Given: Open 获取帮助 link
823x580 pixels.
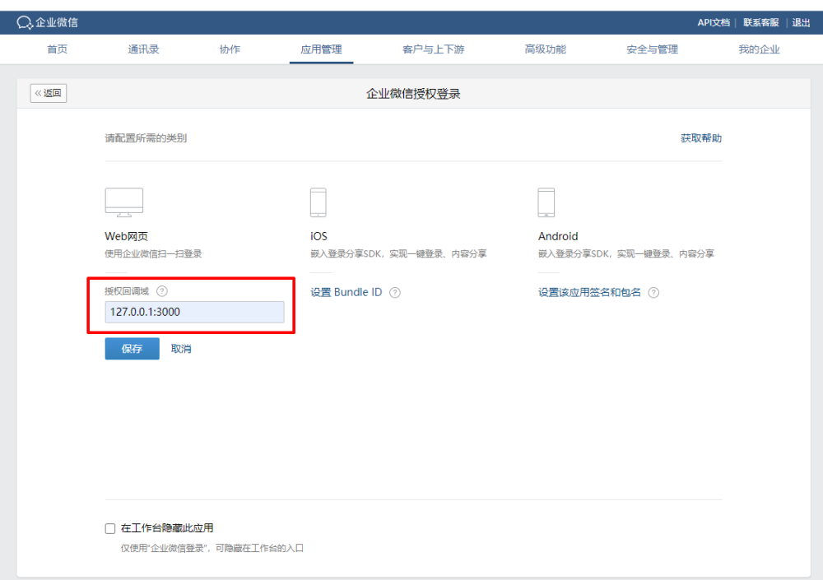Looking at the screenshot, I should (701, 138).
